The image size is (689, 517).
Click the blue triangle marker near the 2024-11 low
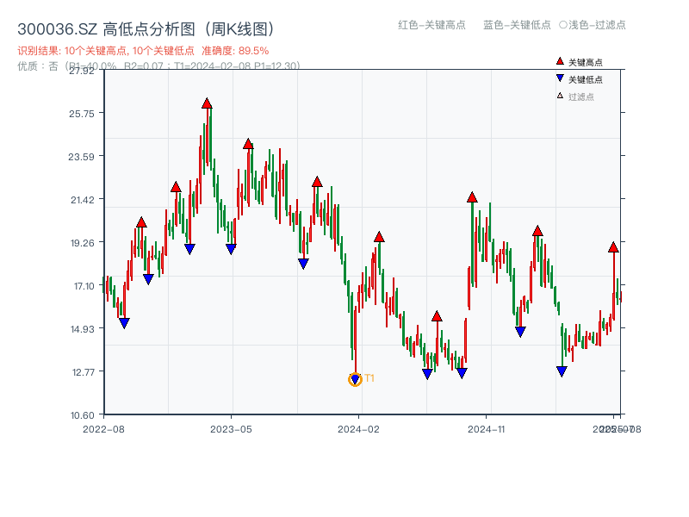pos(519,329)
